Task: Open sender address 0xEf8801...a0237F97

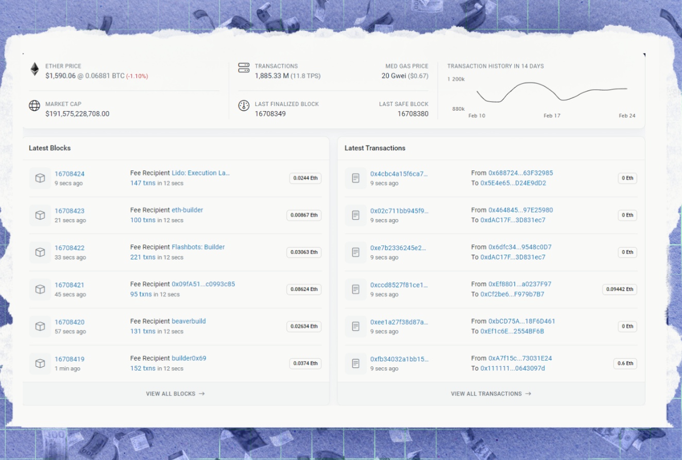Action: 520,284
